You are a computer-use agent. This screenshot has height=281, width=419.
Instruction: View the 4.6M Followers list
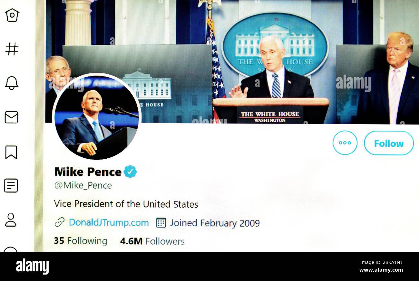(x=152, y=241)
